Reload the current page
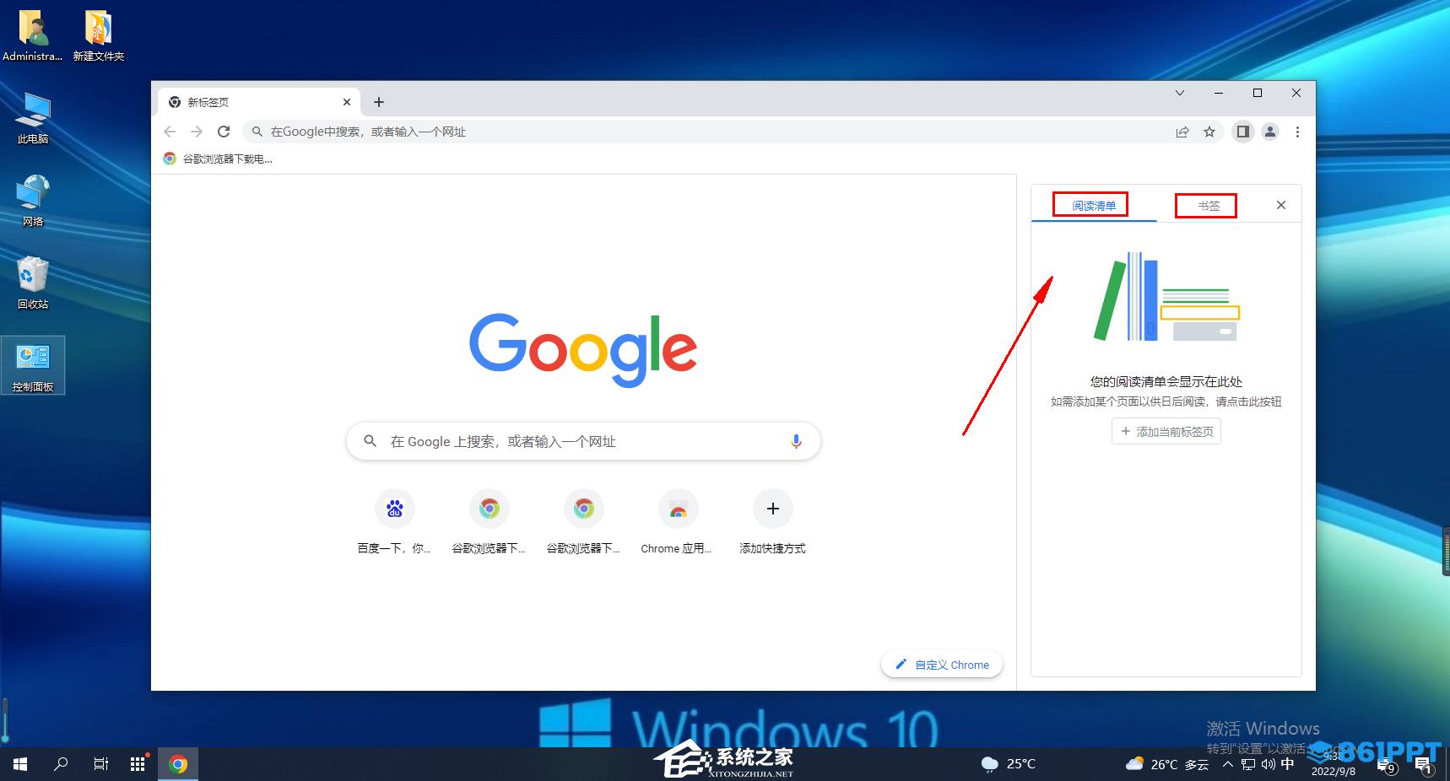1450x781 pixels. click(224, 132)
